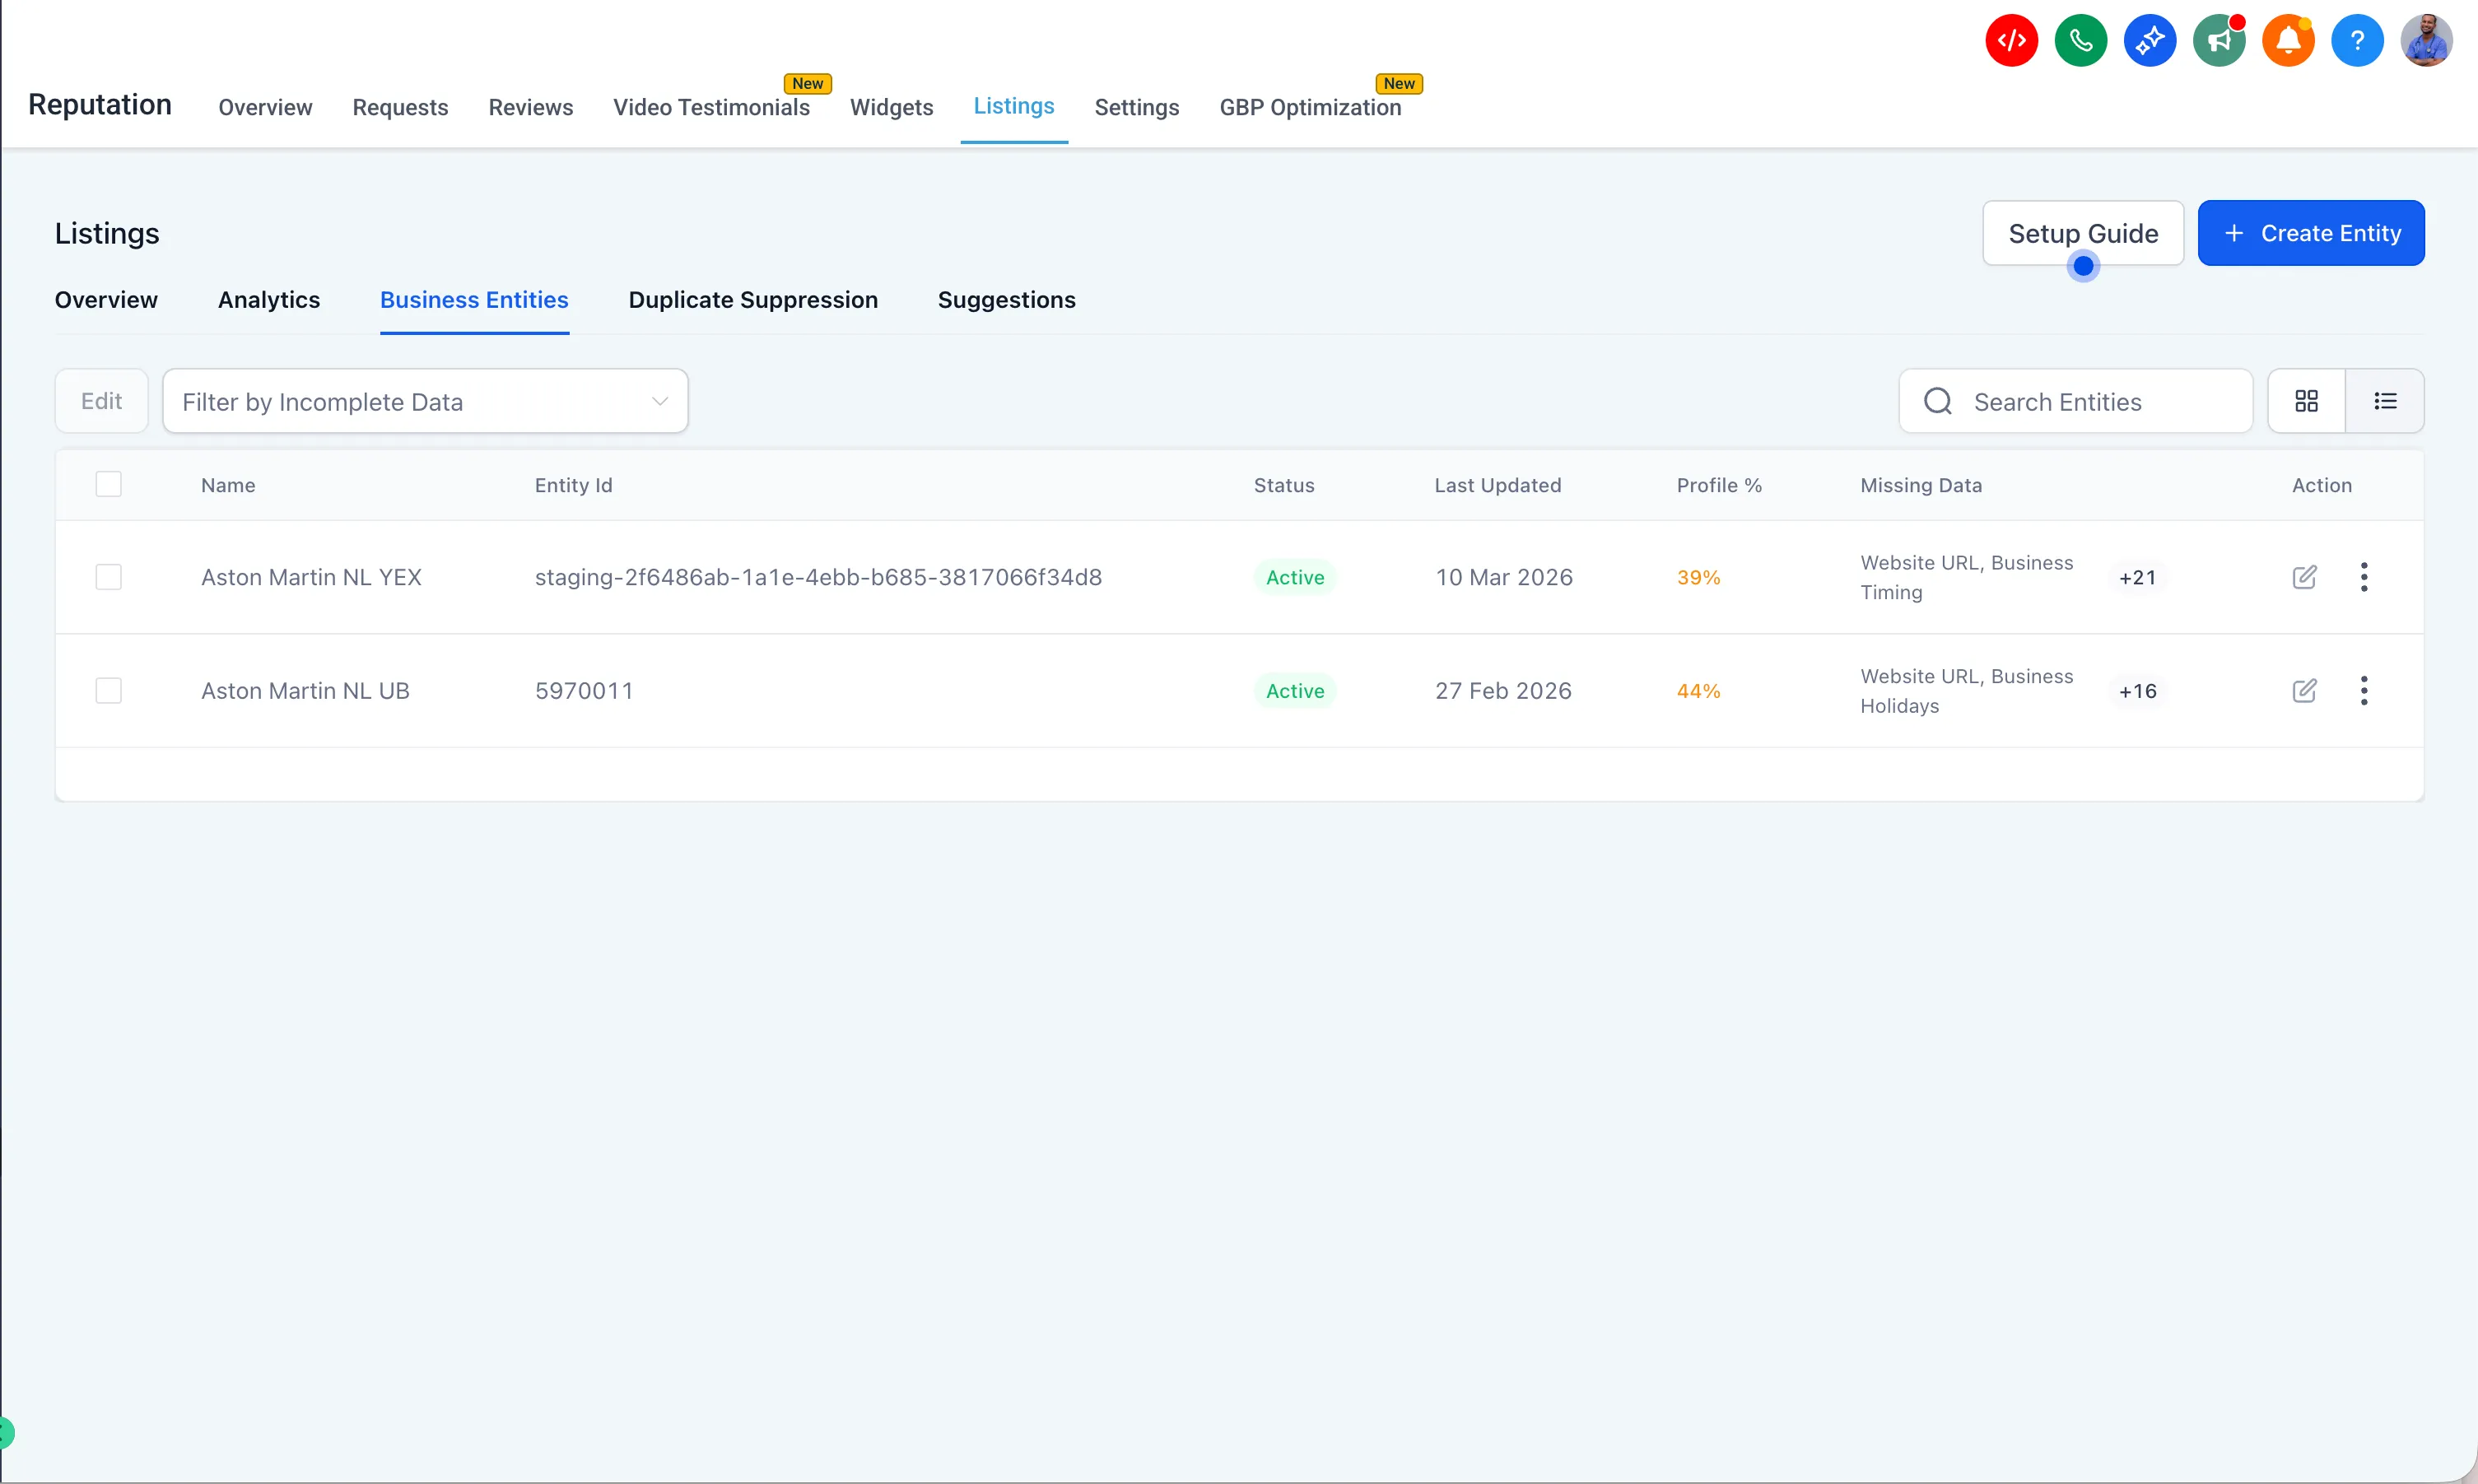Open the green phone dialer icon

click(2080, 41)
